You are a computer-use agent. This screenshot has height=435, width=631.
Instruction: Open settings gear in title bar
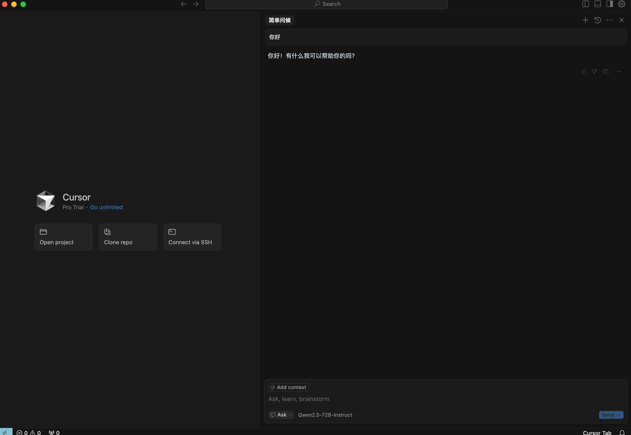click(x=622, y=4)
